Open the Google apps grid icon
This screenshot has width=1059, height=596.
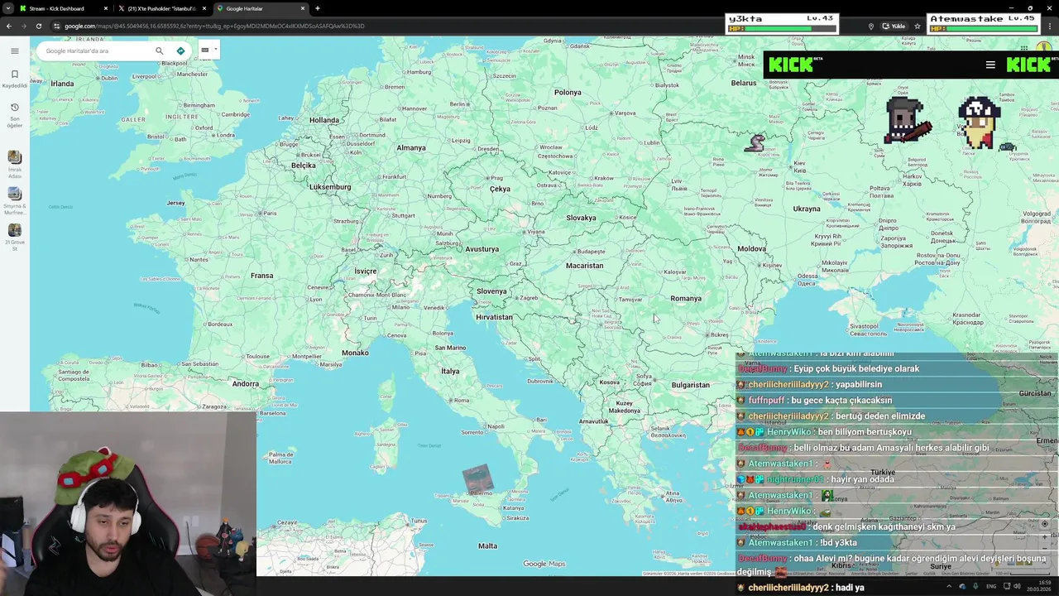pyautogui.click(x=1024, y=47)
